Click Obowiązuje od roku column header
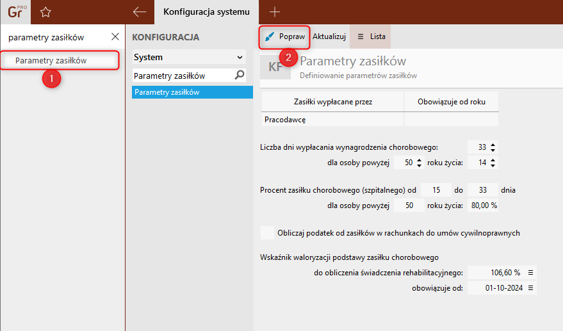This screenshot has width=563, height=331. pyautogui.click(x=452, y=102)
